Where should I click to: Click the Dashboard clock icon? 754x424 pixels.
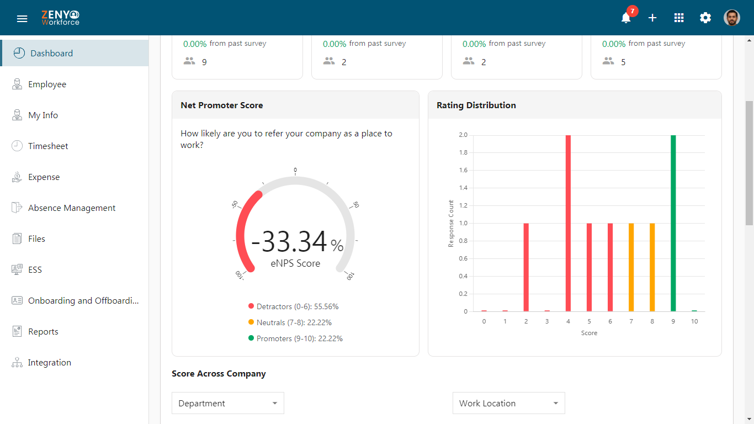19,53
